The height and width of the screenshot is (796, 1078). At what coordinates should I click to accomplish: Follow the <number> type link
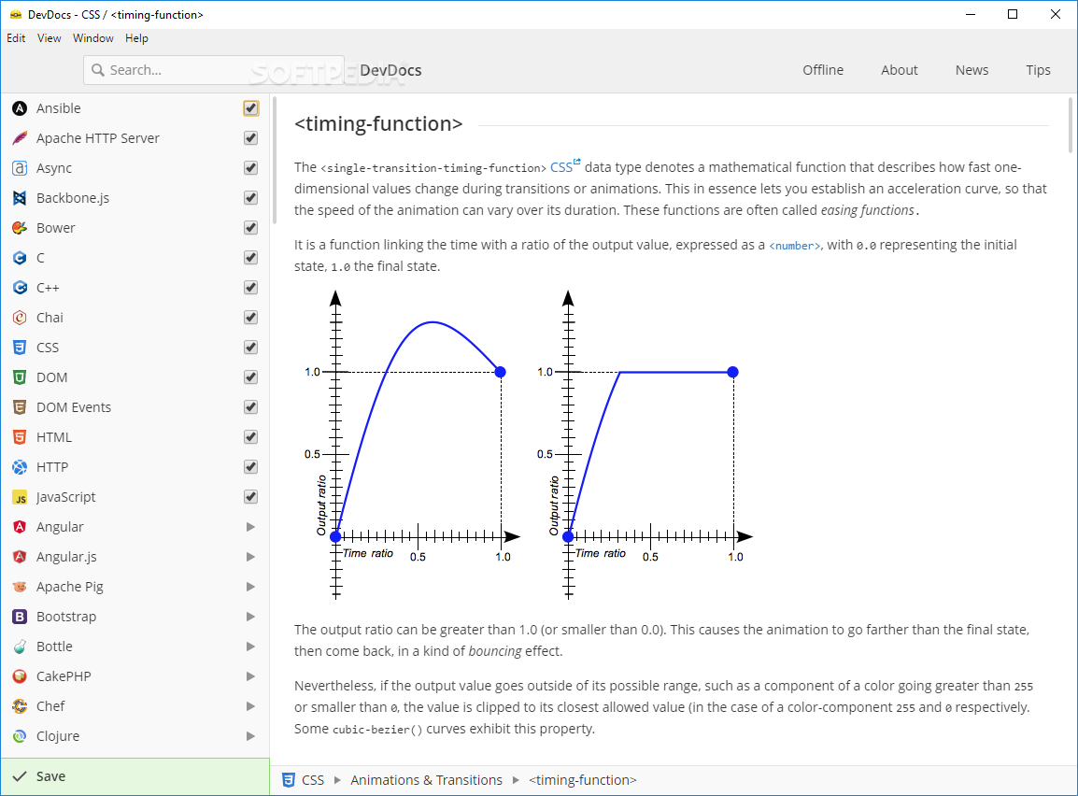[794, 246]
